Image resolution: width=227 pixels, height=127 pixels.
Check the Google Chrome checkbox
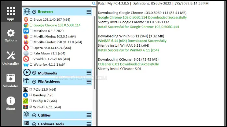pyautogui.click(x=31, y=25)
